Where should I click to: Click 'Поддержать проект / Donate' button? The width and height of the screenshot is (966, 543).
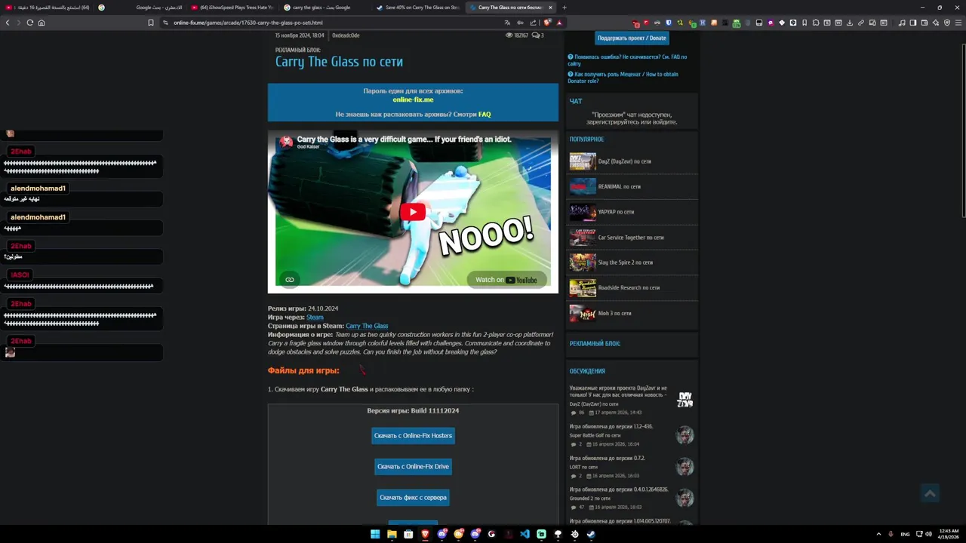[632, 38]
